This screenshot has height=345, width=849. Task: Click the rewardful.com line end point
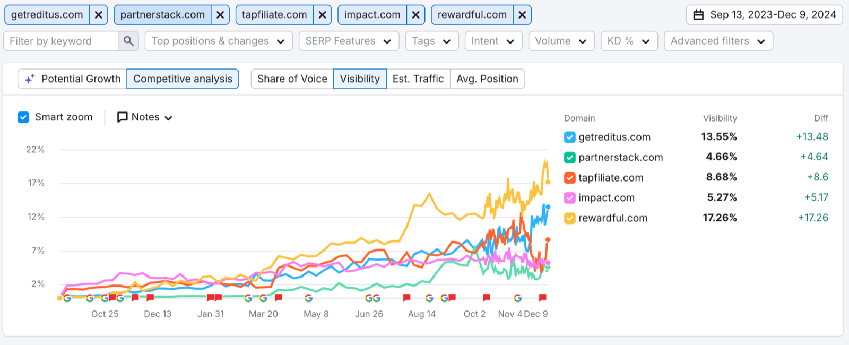click(x=548, y=182)
